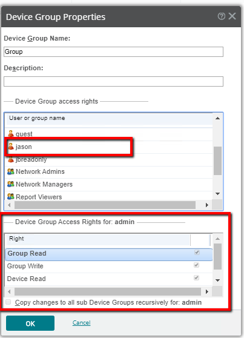Focus the Device Group Name field
The width and height of the screenshot is (244, 338).
click(x=113, y=51)
